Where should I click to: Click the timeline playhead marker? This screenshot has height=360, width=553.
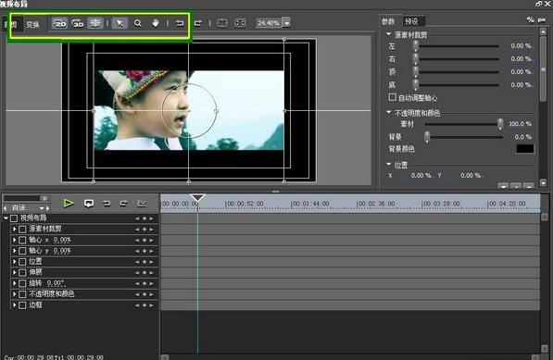point(197,197)
